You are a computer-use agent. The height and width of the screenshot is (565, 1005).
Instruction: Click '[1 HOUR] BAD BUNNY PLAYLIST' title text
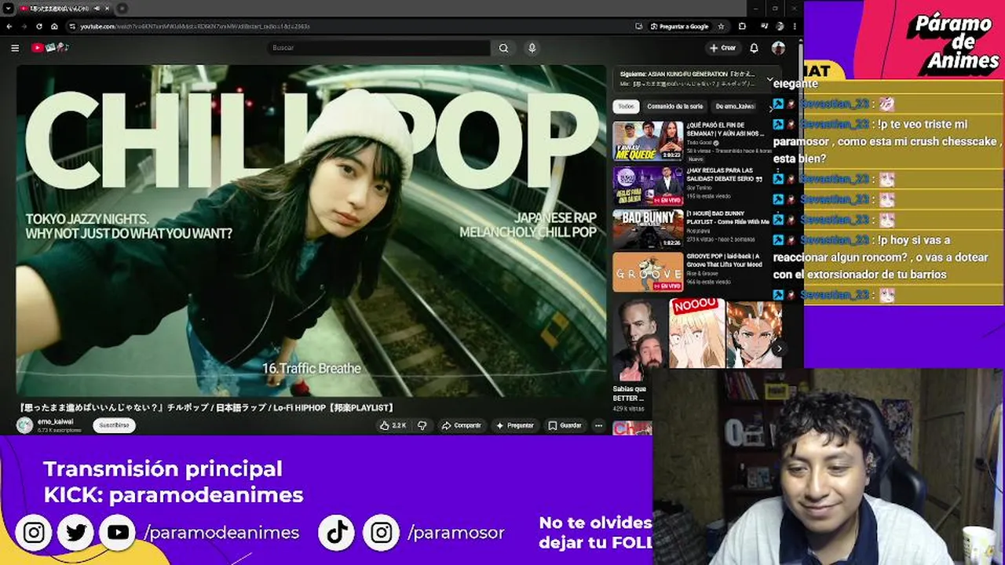[x=728, y=217]
